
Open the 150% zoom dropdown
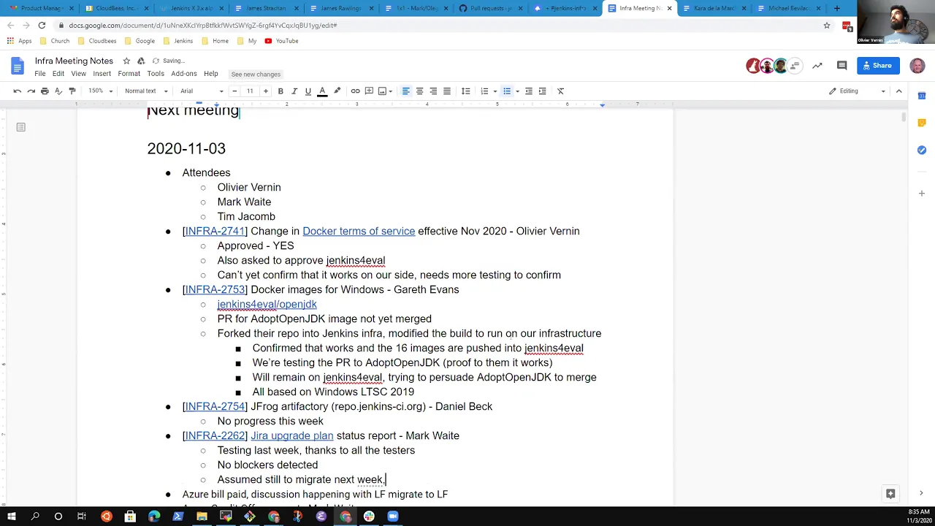tap(101, 91)
